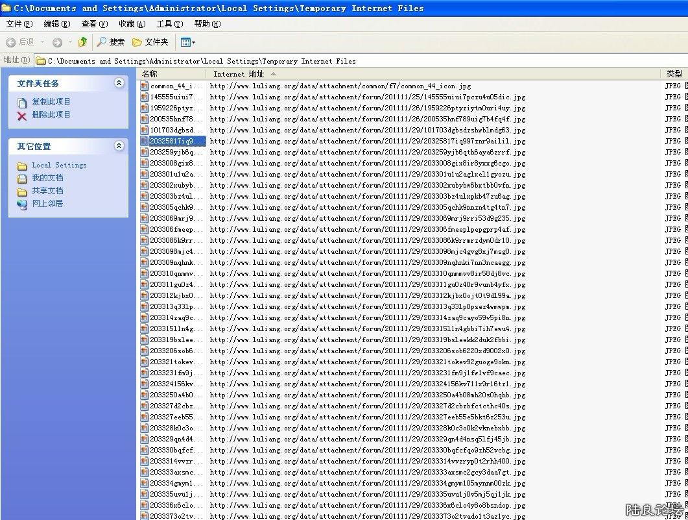Toggle the 文件夹 (Folders) pane button
The image size is (688, 520).
[x=150, y=42]
